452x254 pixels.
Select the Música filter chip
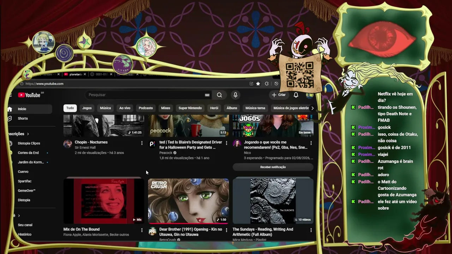pyautogui.click(x=105, y=108)
